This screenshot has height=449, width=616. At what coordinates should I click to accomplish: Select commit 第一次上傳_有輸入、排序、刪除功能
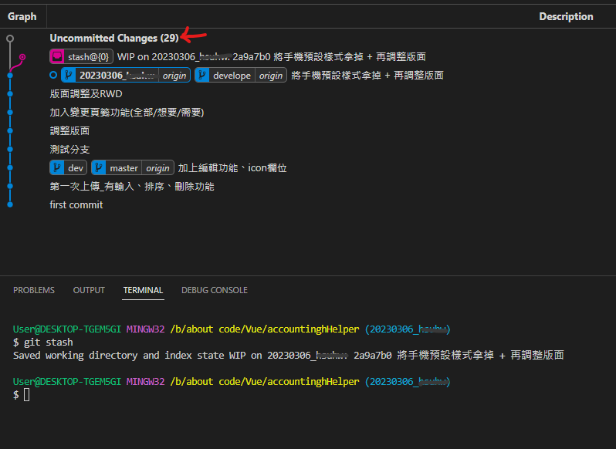(x=132, y=186)
